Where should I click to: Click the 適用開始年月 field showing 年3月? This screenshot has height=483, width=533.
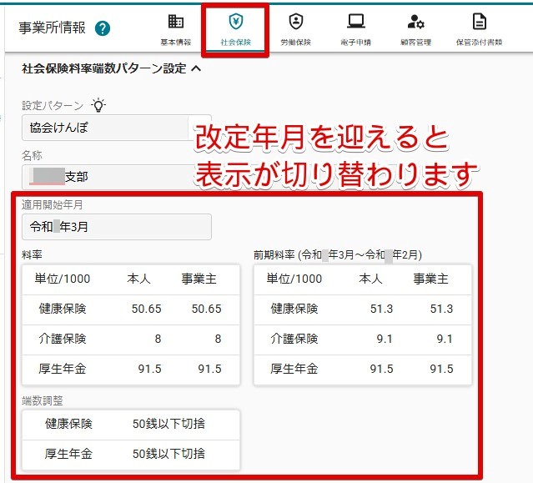click(x=117, y=227)
